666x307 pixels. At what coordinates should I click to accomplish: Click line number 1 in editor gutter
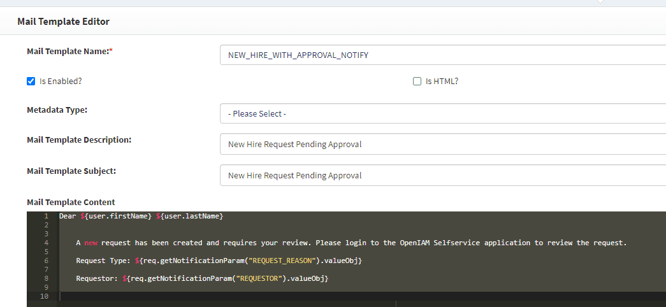[x=46, y=217]
